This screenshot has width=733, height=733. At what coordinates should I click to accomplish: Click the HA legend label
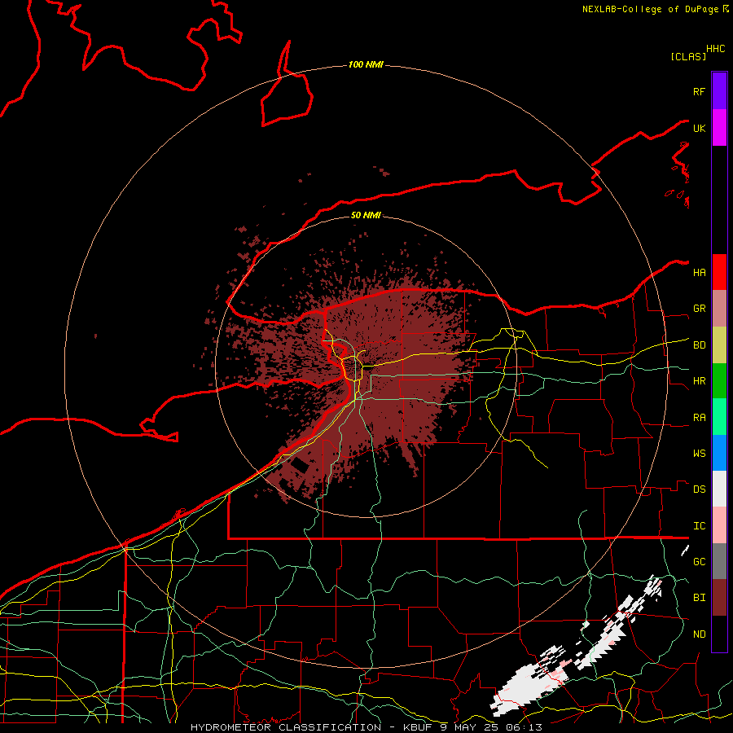[x=699, y=273]
